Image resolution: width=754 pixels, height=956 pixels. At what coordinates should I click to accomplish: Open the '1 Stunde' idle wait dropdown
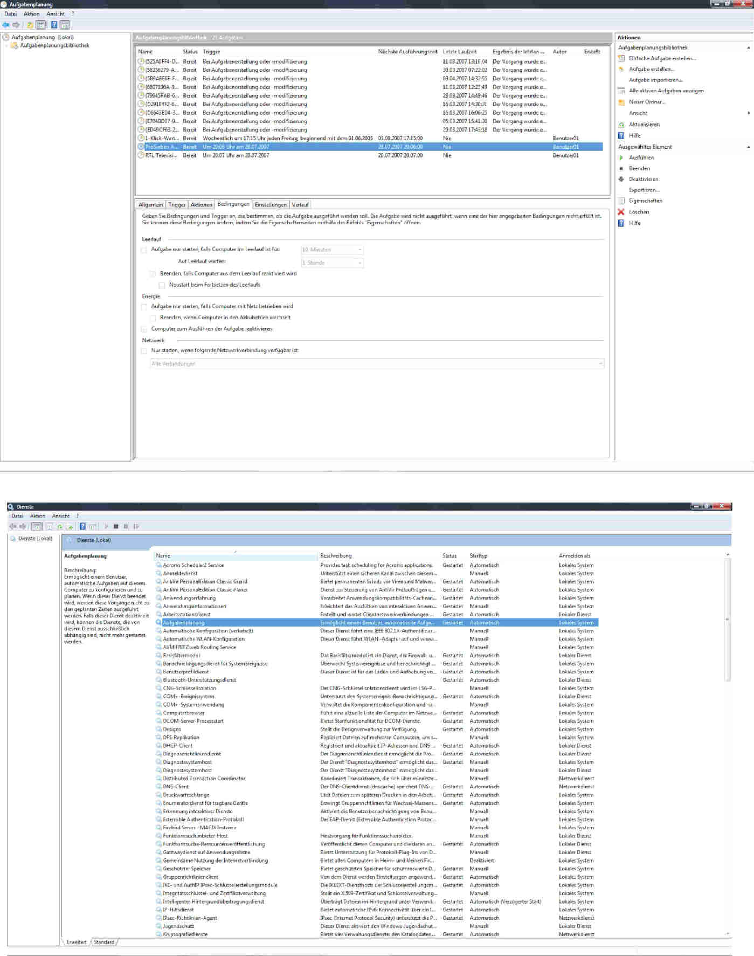pyautogui.click(x=332, y=263)
